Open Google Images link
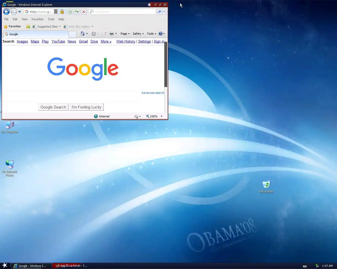 [22, 42]
